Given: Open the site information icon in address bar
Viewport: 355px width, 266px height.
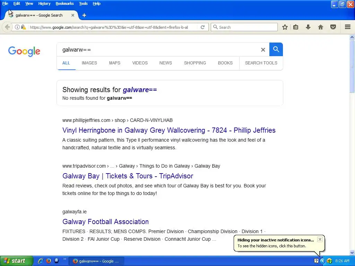Looking at the screenshot, I should tap(17, 27).
